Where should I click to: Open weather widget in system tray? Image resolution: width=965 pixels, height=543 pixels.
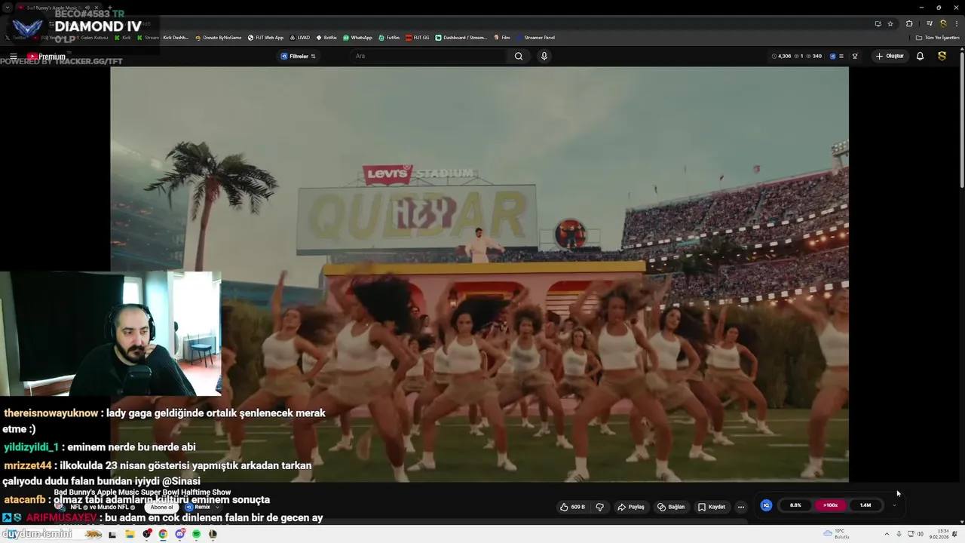pyautogui.click(x=836, y=534)
